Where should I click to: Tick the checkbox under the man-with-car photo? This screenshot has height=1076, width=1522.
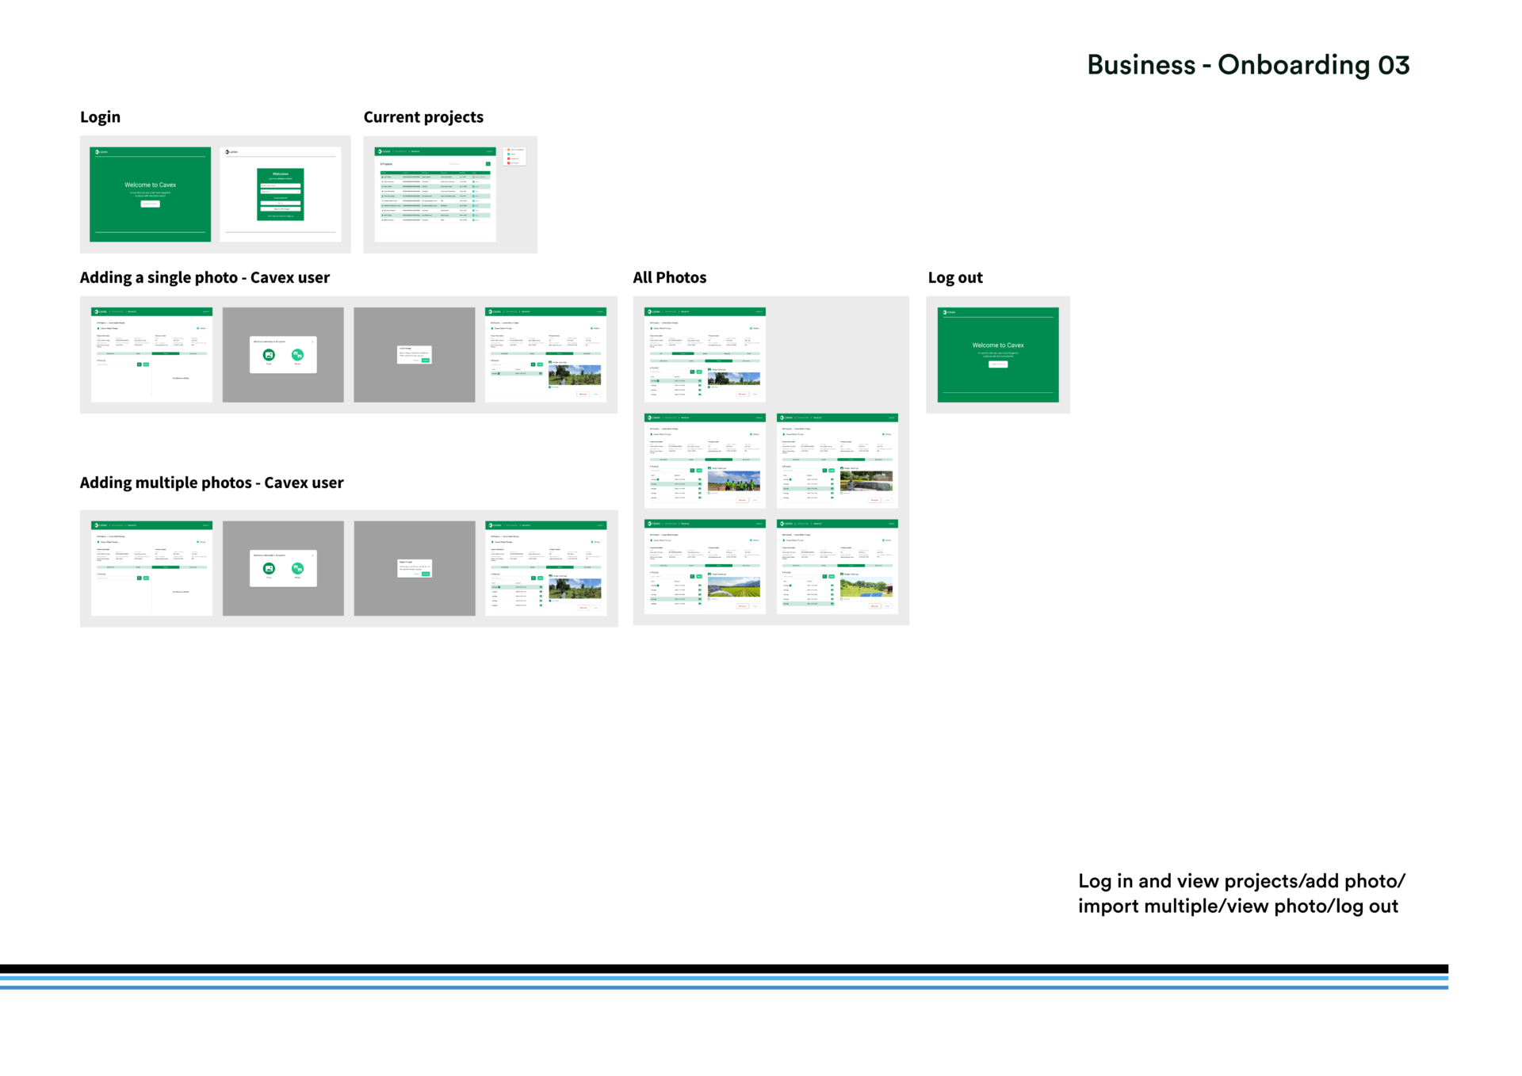[841, 493]
